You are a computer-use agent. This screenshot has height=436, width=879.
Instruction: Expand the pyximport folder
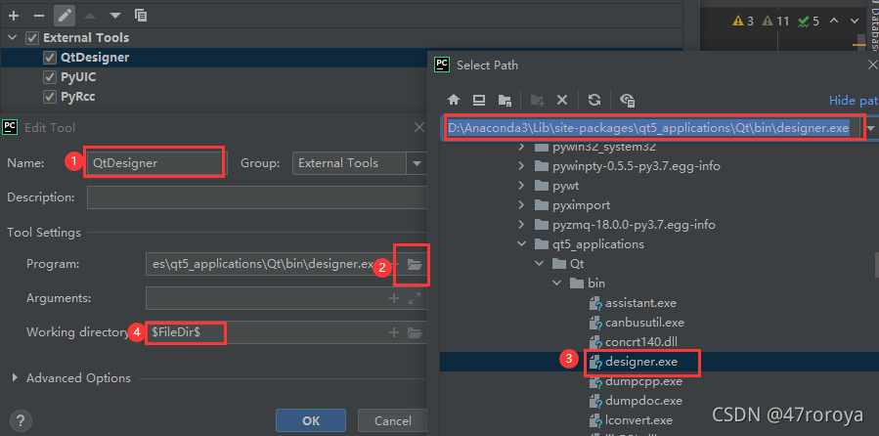(x=522, y=205)
